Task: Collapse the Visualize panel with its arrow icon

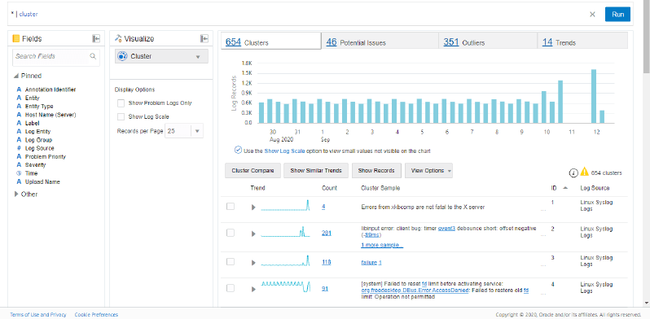Action: point(204,38)
